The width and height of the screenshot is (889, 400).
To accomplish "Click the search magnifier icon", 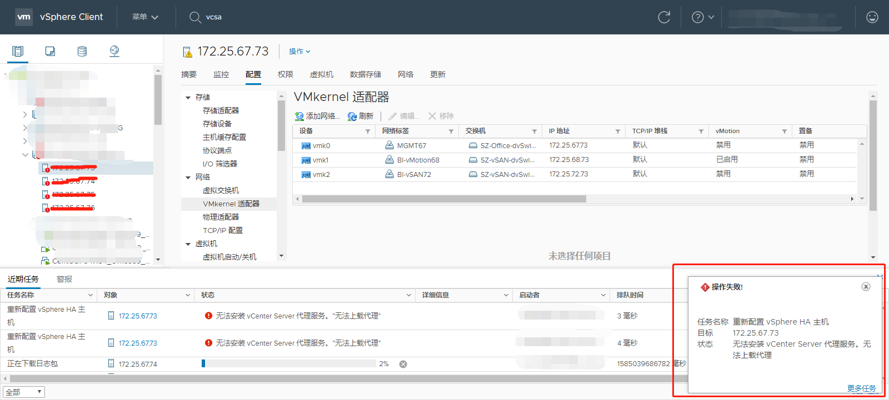I will coord(195,17).
